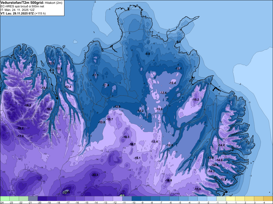Image resolution: width=273 pixels, height=204 pixels.
Task: Click the -14.3 temperature label
Action: 211,171
